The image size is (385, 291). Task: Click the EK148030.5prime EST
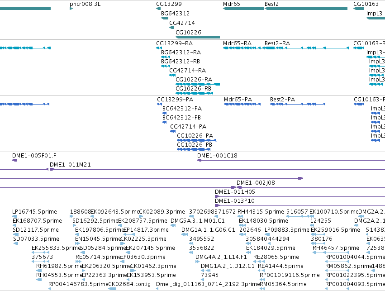point(242,225)
